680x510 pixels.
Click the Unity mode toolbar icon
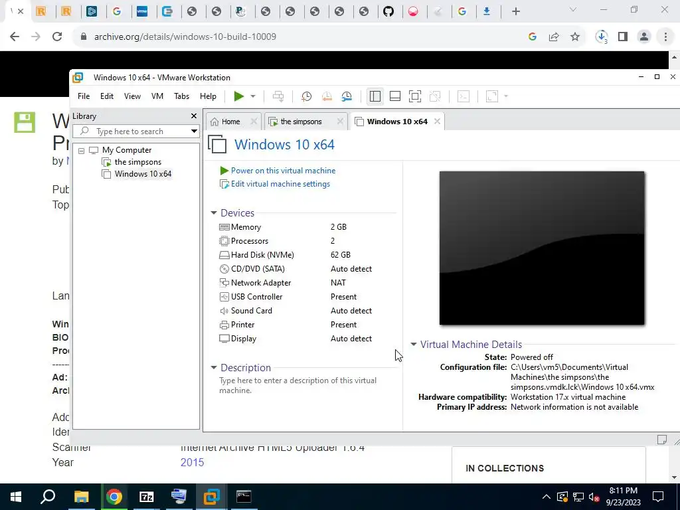435,96
